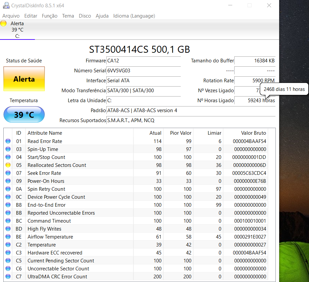This screenshot has width=309, height=282.
Task: Click raw value 0000291E0027 of Airflow Temperature
Action: 250,237
